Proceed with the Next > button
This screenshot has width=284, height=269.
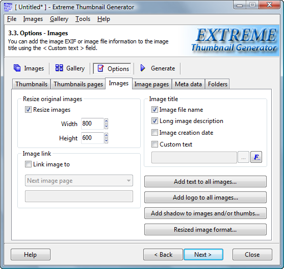(x=203, y=255)
